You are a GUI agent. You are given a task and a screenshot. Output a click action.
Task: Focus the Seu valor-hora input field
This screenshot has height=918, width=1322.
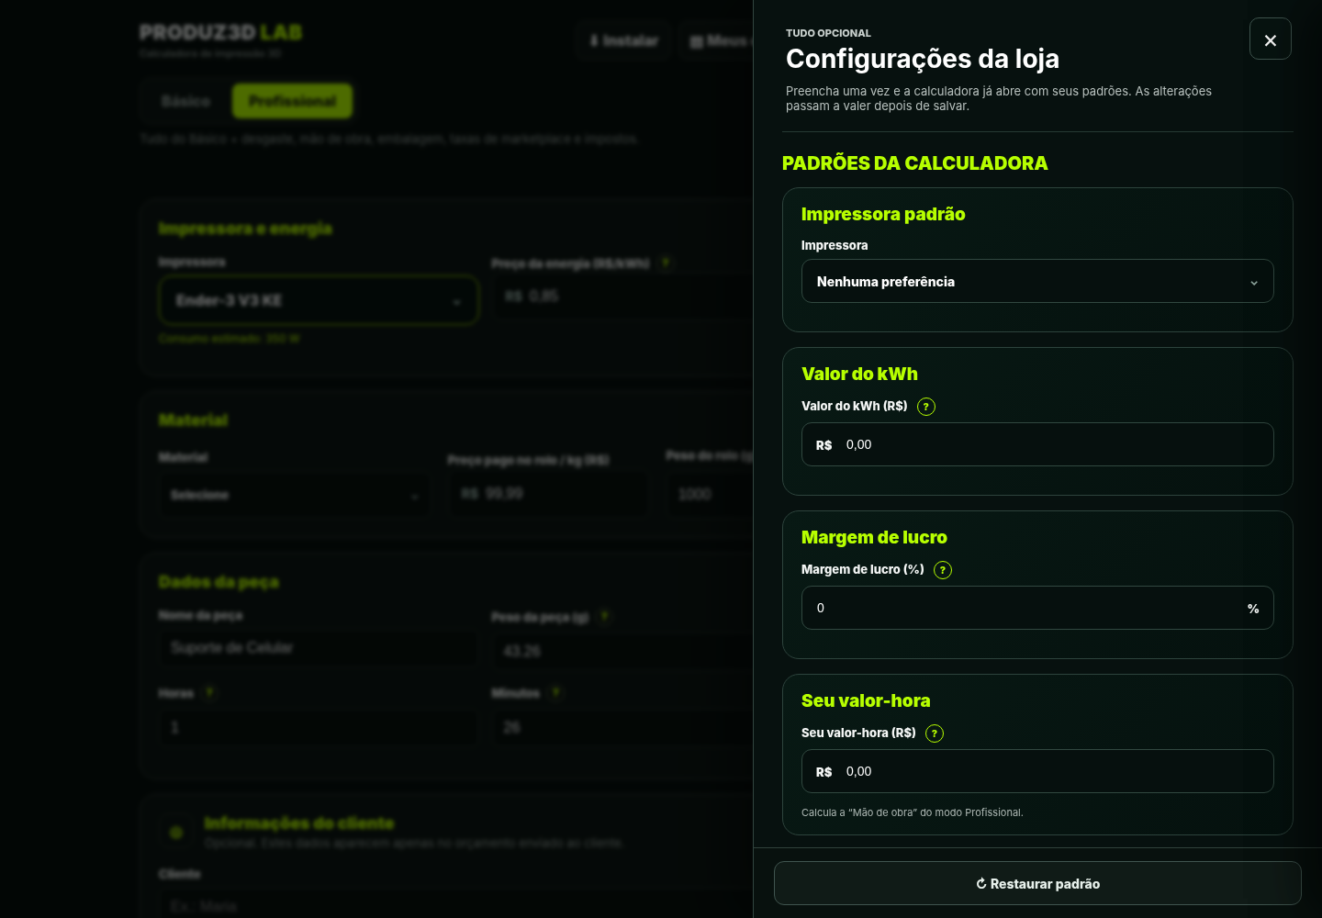(x=1037, y=771)
